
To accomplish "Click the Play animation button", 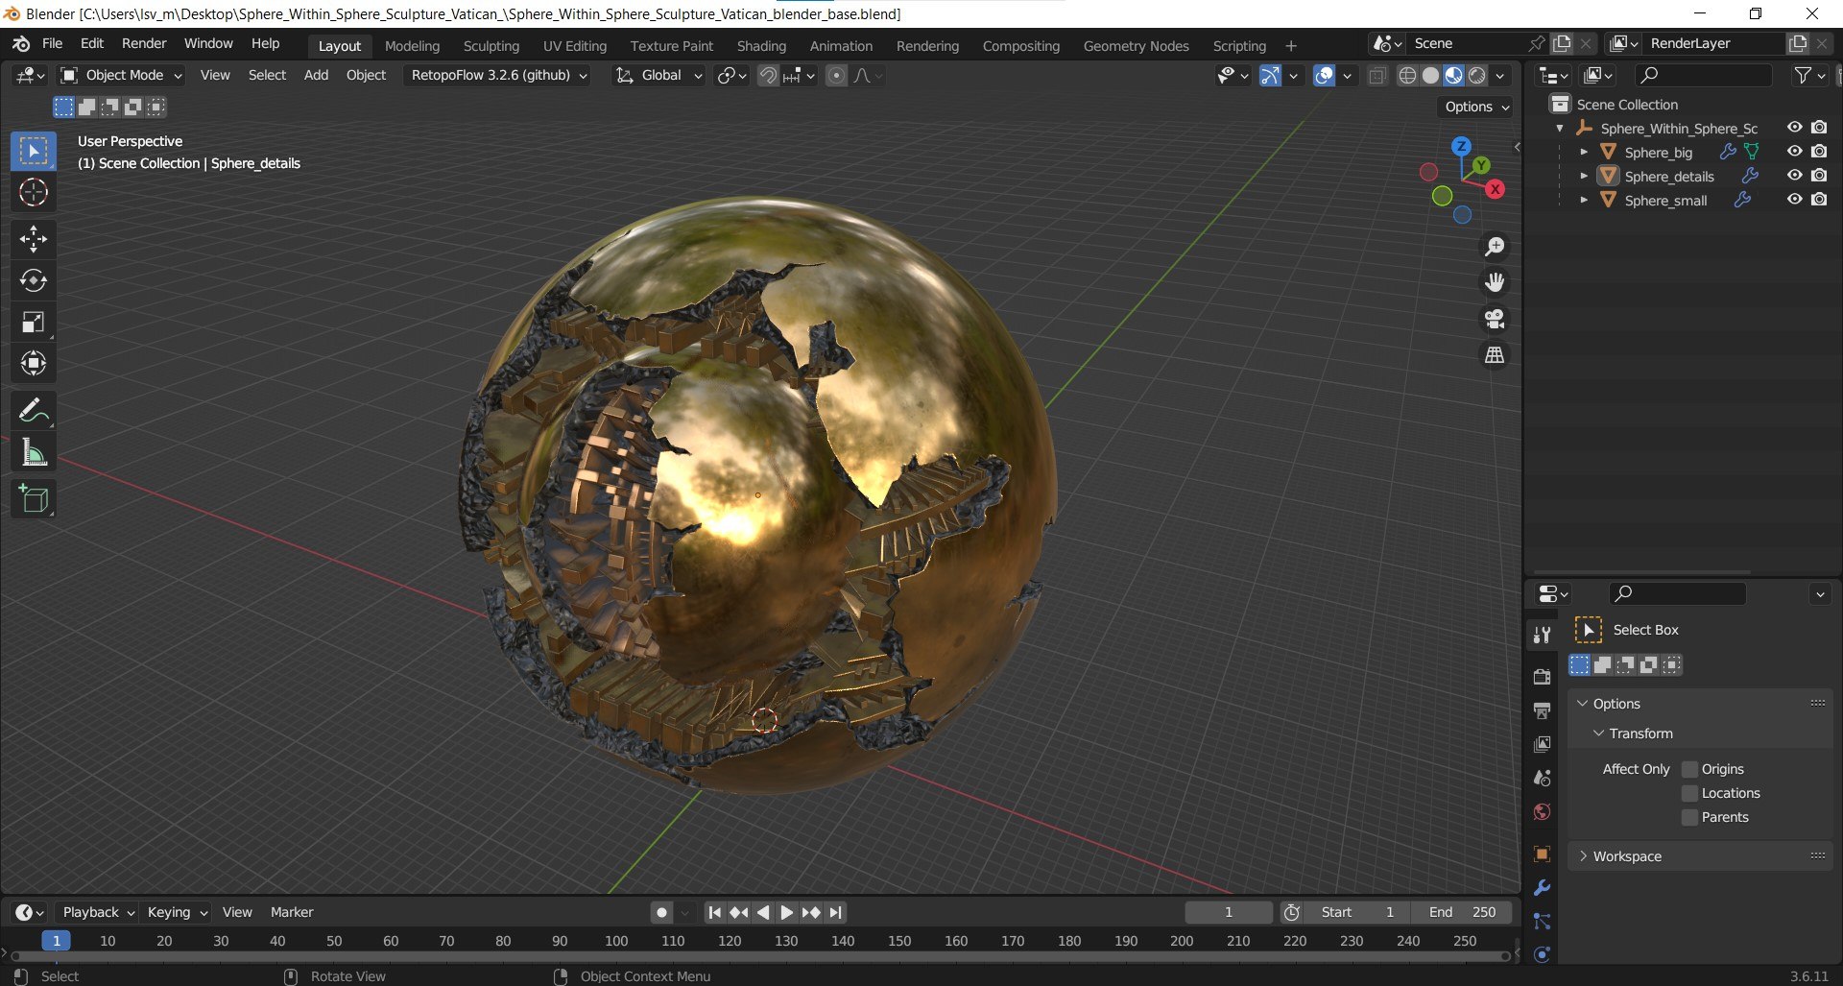I will (786, 912).
